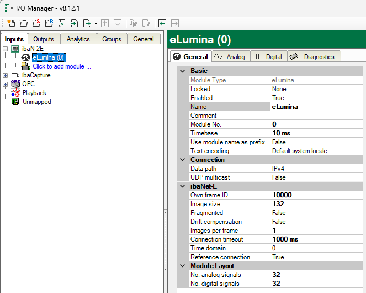Open dropdown arrow next to export icon
The width and height of the screenshot is (366, 293).
[x=96, y=23]
